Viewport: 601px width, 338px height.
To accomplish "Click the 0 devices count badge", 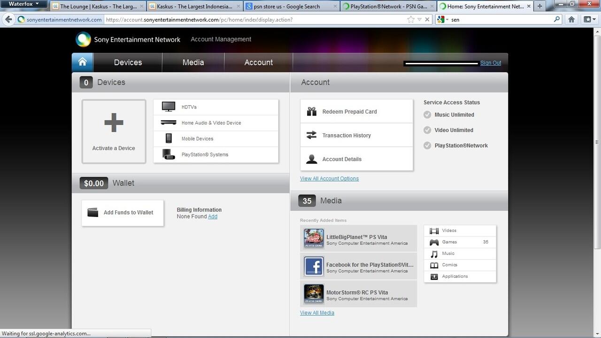I will click(x=85, y=82).
